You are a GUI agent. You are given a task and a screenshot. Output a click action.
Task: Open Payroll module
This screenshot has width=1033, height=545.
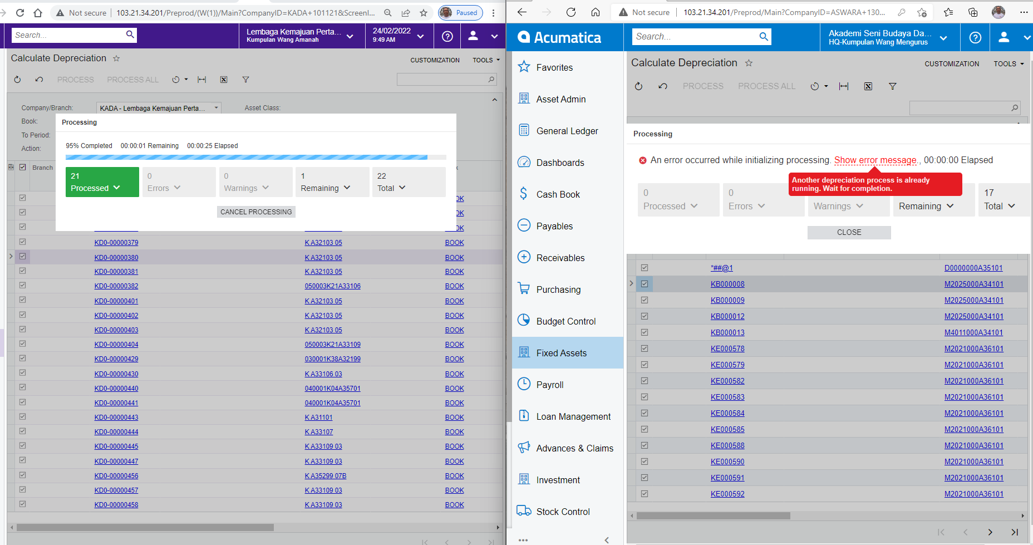[x=567, y=385]
